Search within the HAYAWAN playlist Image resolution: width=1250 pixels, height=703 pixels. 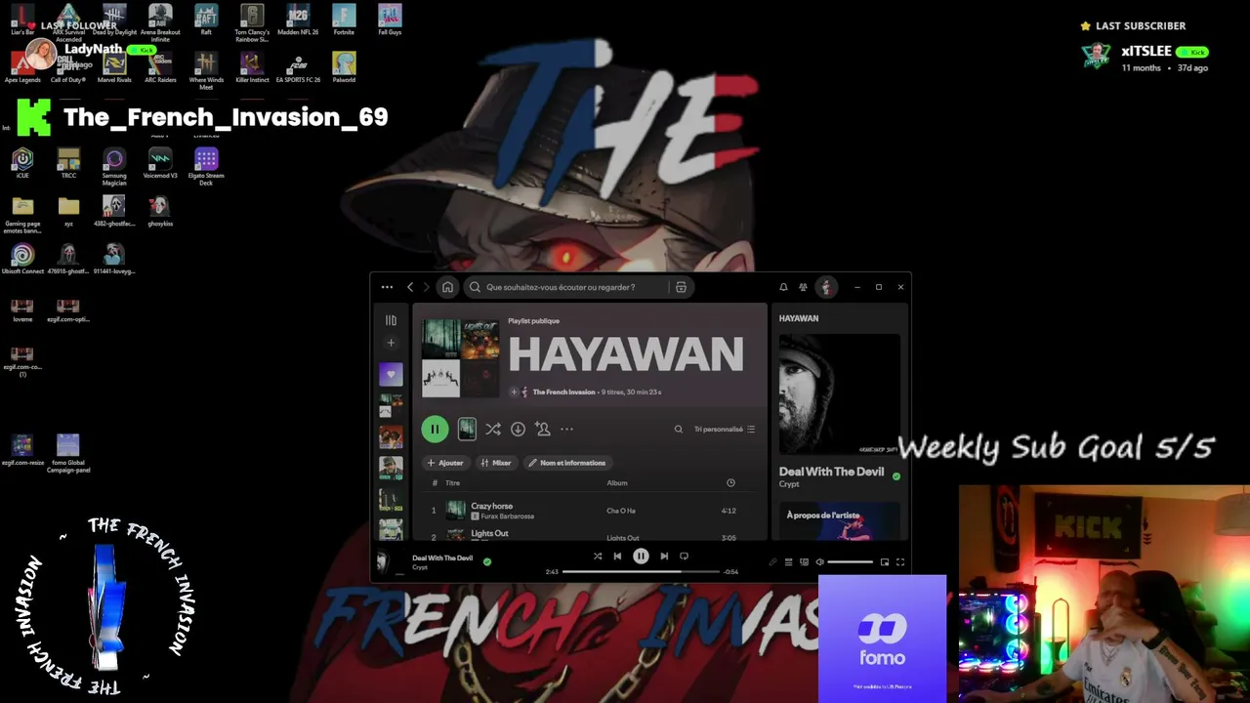679,429
